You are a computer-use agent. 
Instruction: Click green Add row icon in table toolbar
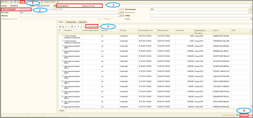tap(60, 27)
